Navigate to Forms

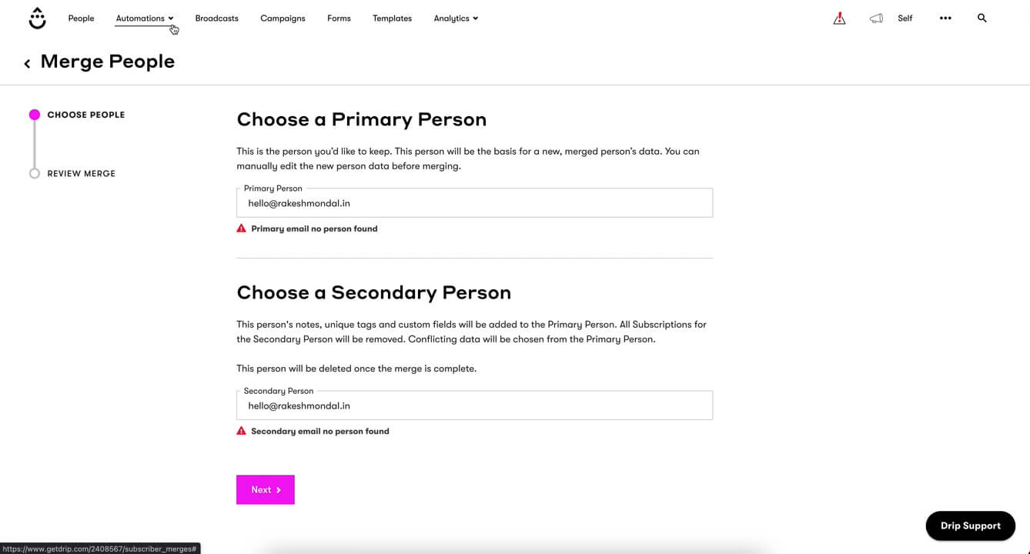tap(339, 18)
